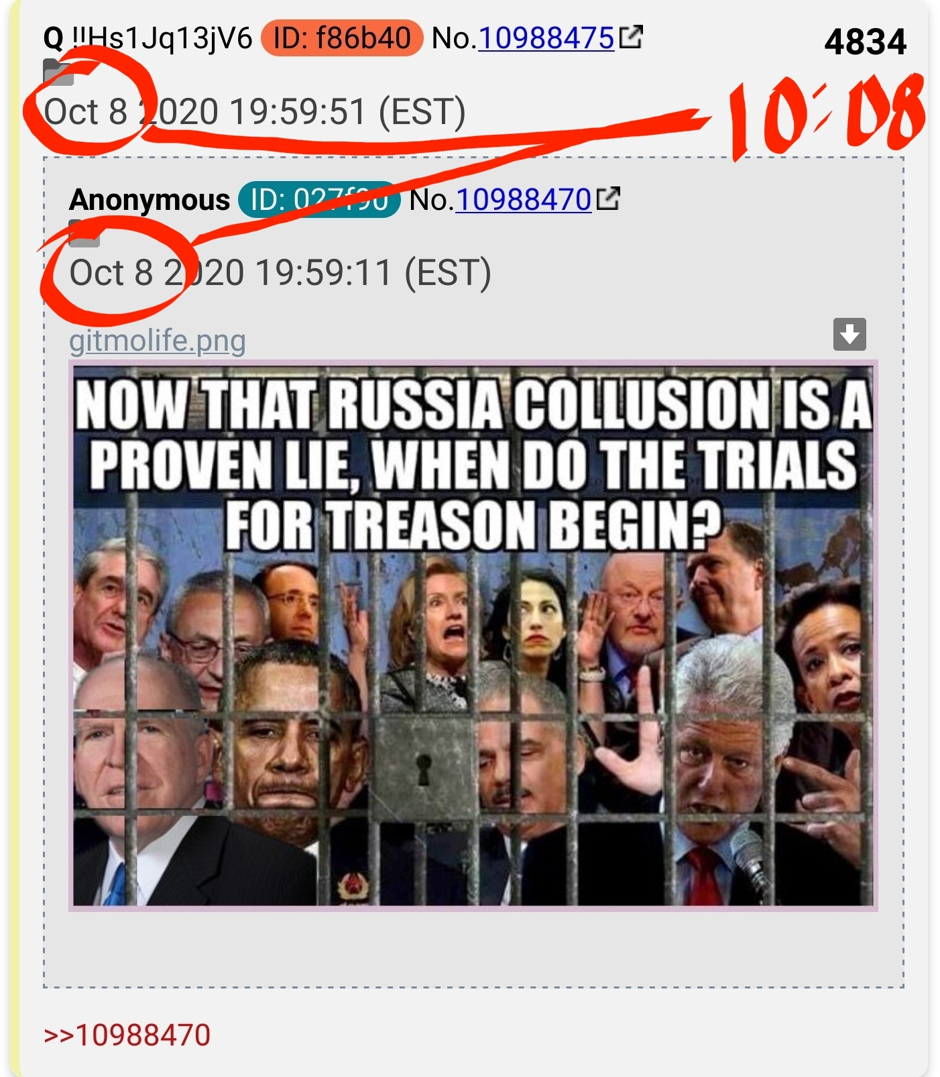Select the teal ID: 027f90 badge
Screen dimensions: 940x1077
pos(319,199)
